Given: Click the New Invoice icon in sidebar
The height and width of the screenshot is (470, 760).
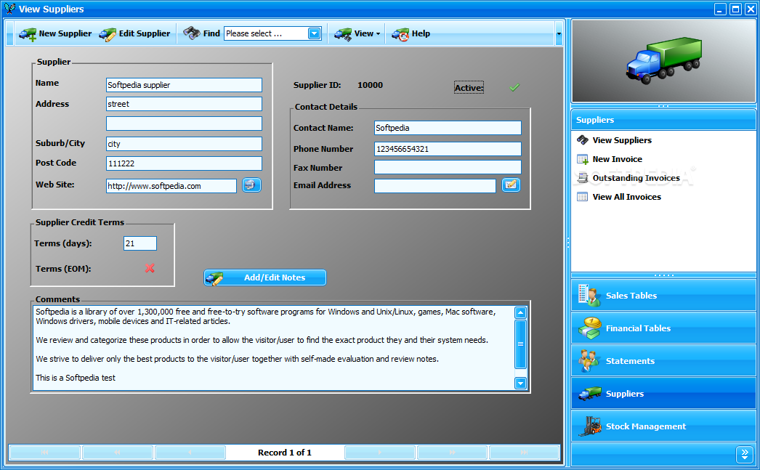Looking at the screenshot, I should (x=582, y=159).
